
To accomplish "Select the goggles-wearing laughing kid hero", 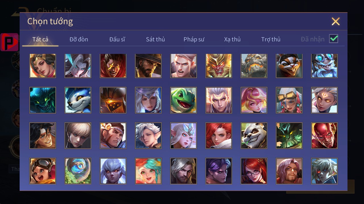I will click(43, 171).
